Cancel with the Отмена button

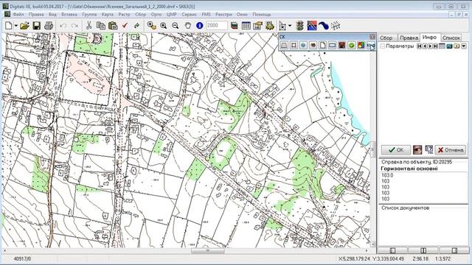click(451, 150)
